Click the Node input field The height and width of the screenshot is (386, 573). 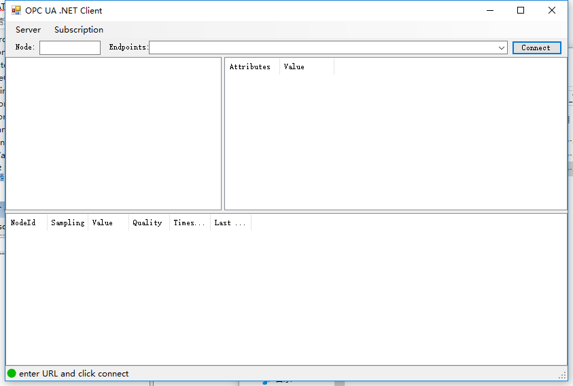coord(70,47)
